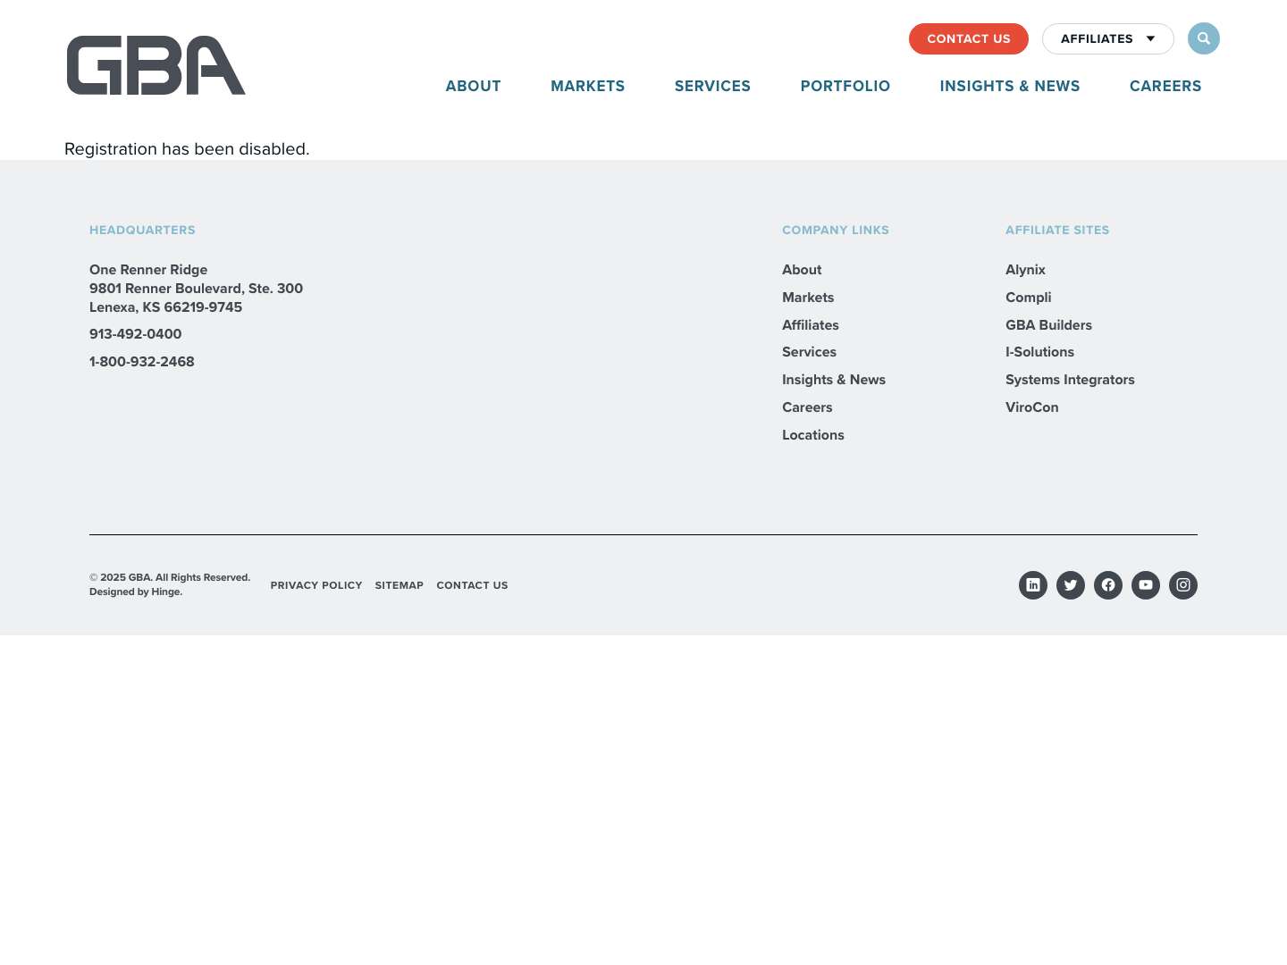
Task: Call the 913-492-0400 phone link
Action: click(135, 334)
